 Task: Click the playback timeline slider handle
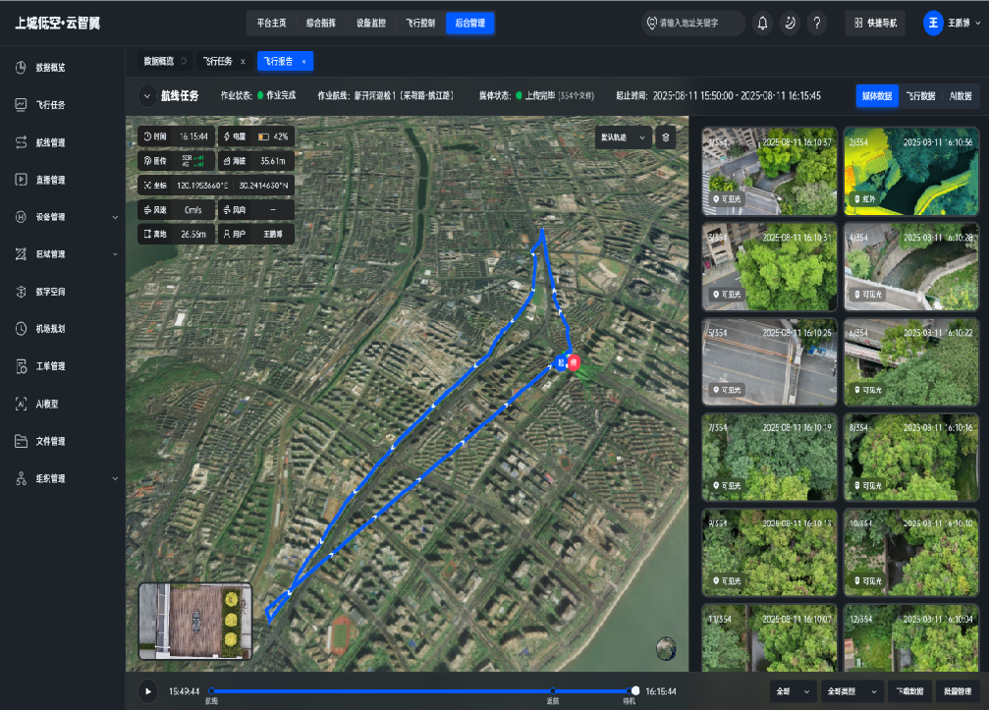point(635,690)
